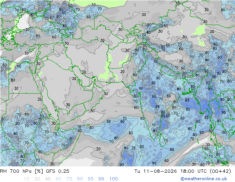Click the 15 value in the legend
Screen dimensions: 235x182
pos(26,179)
